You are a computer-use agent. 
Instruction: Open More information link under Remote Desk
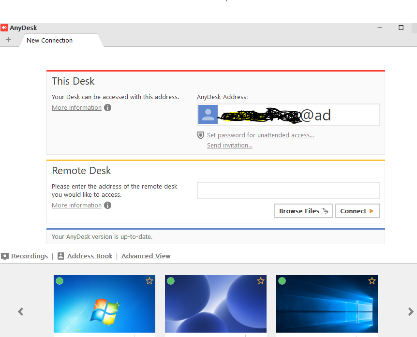point(76,205)
